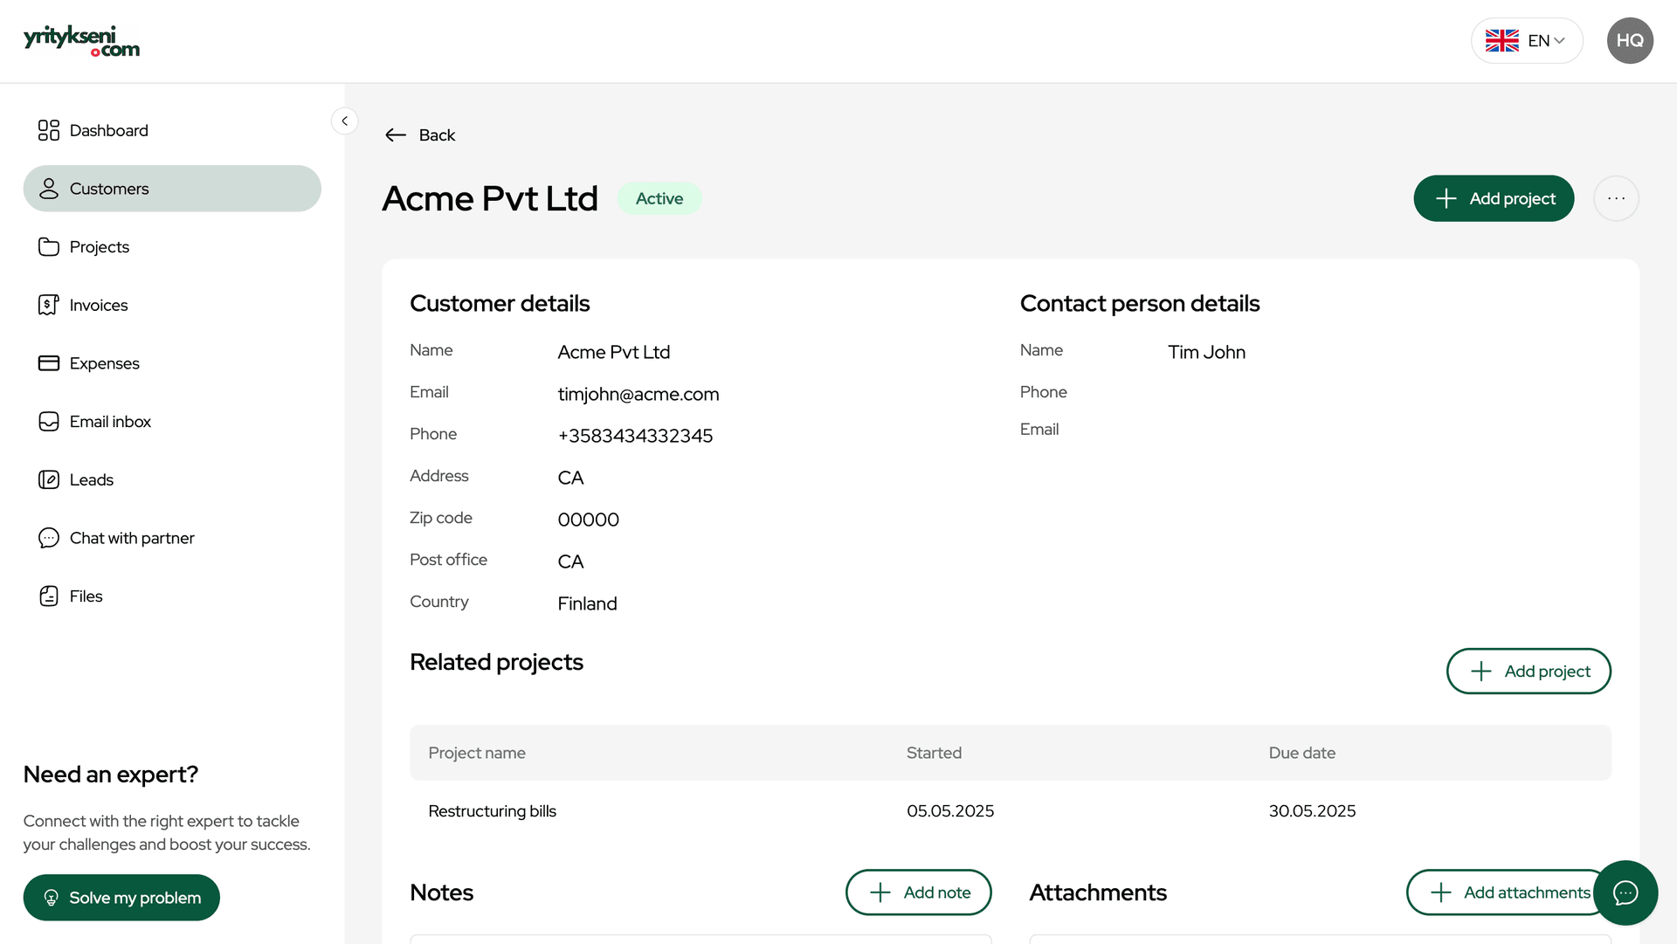Click the Files document icon

click(x=49, y=596)
